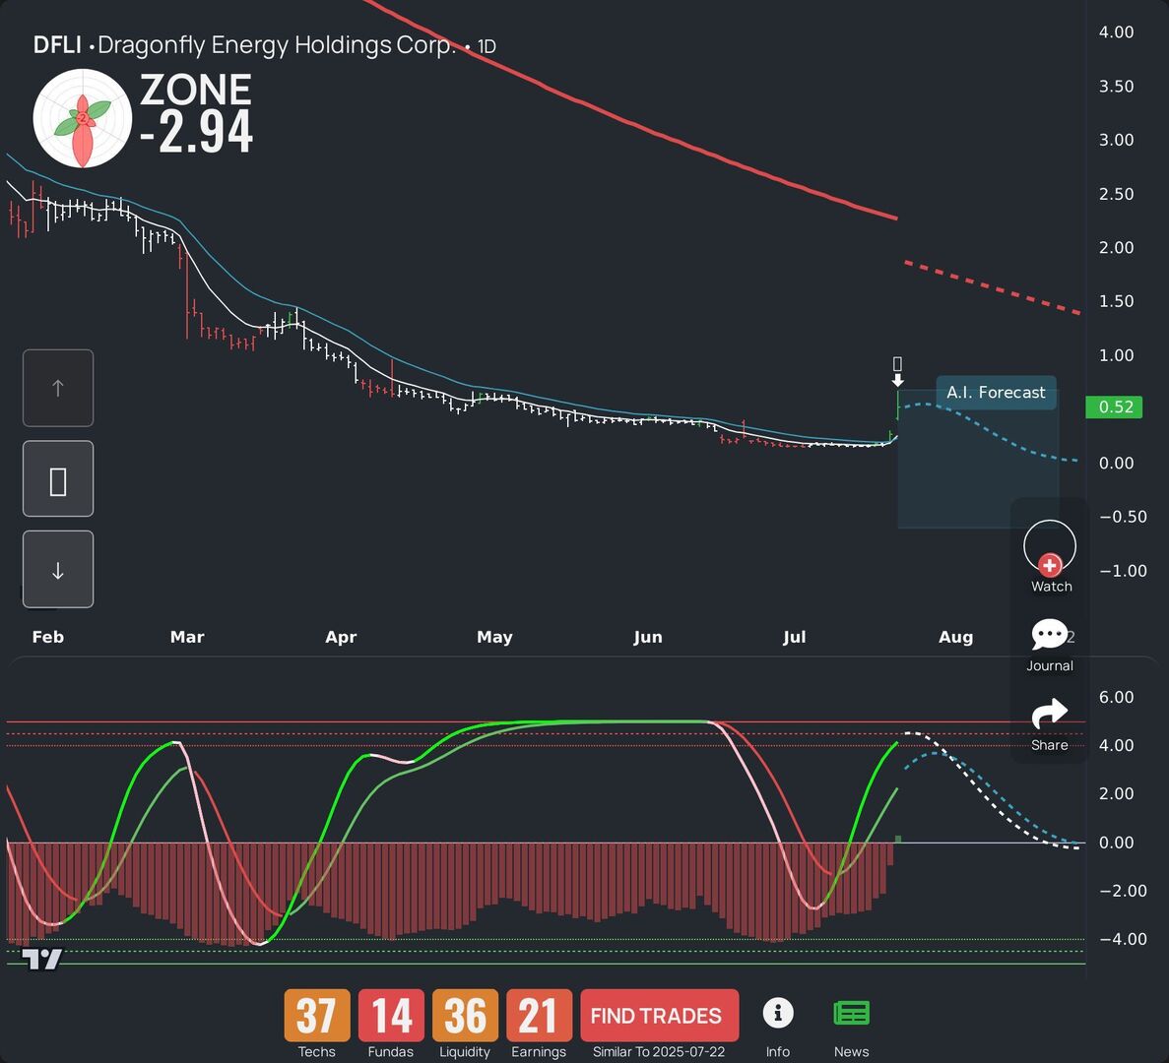Open the Fundas score 14
Viewport: 1169px width, 1063px height.
coord(391,1015)
